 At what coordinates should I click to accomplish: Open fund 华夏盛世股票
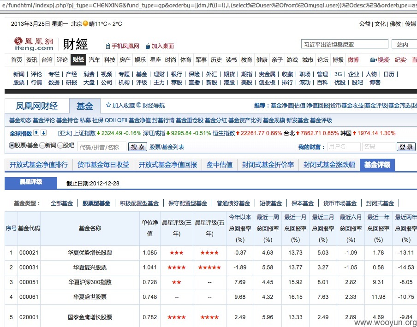[90, 297]
